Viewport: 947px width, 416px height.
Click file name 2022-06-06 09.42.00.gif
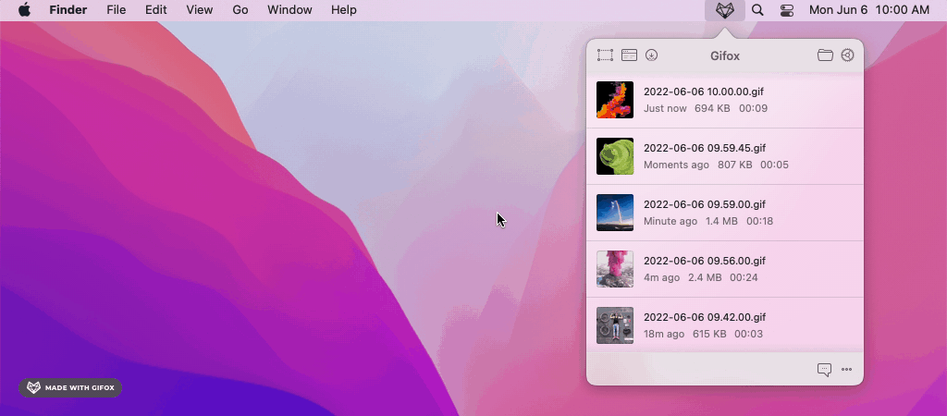705,317
